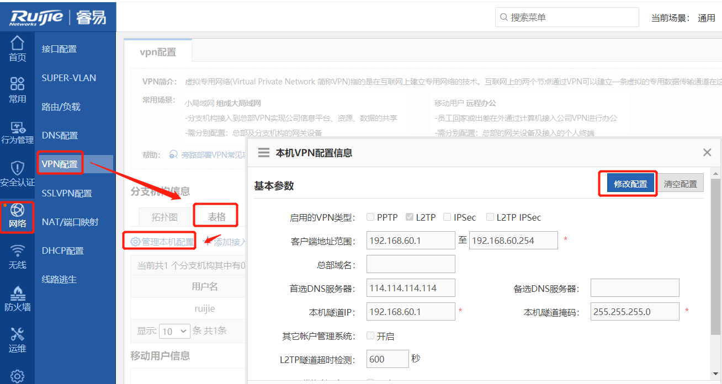Click 首选DNS服务器 field 114.114.114.114
The image size is (722, 384).
click(x=411, y=288)
